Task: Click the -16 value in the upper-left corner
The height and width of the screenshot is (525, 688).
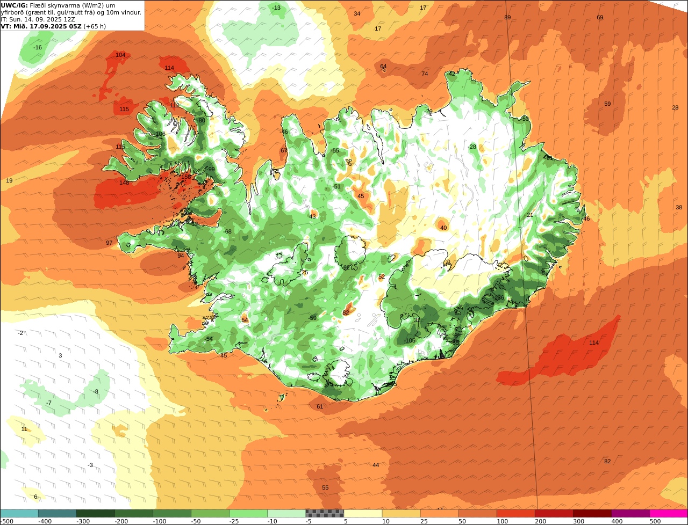Action: 38,48
